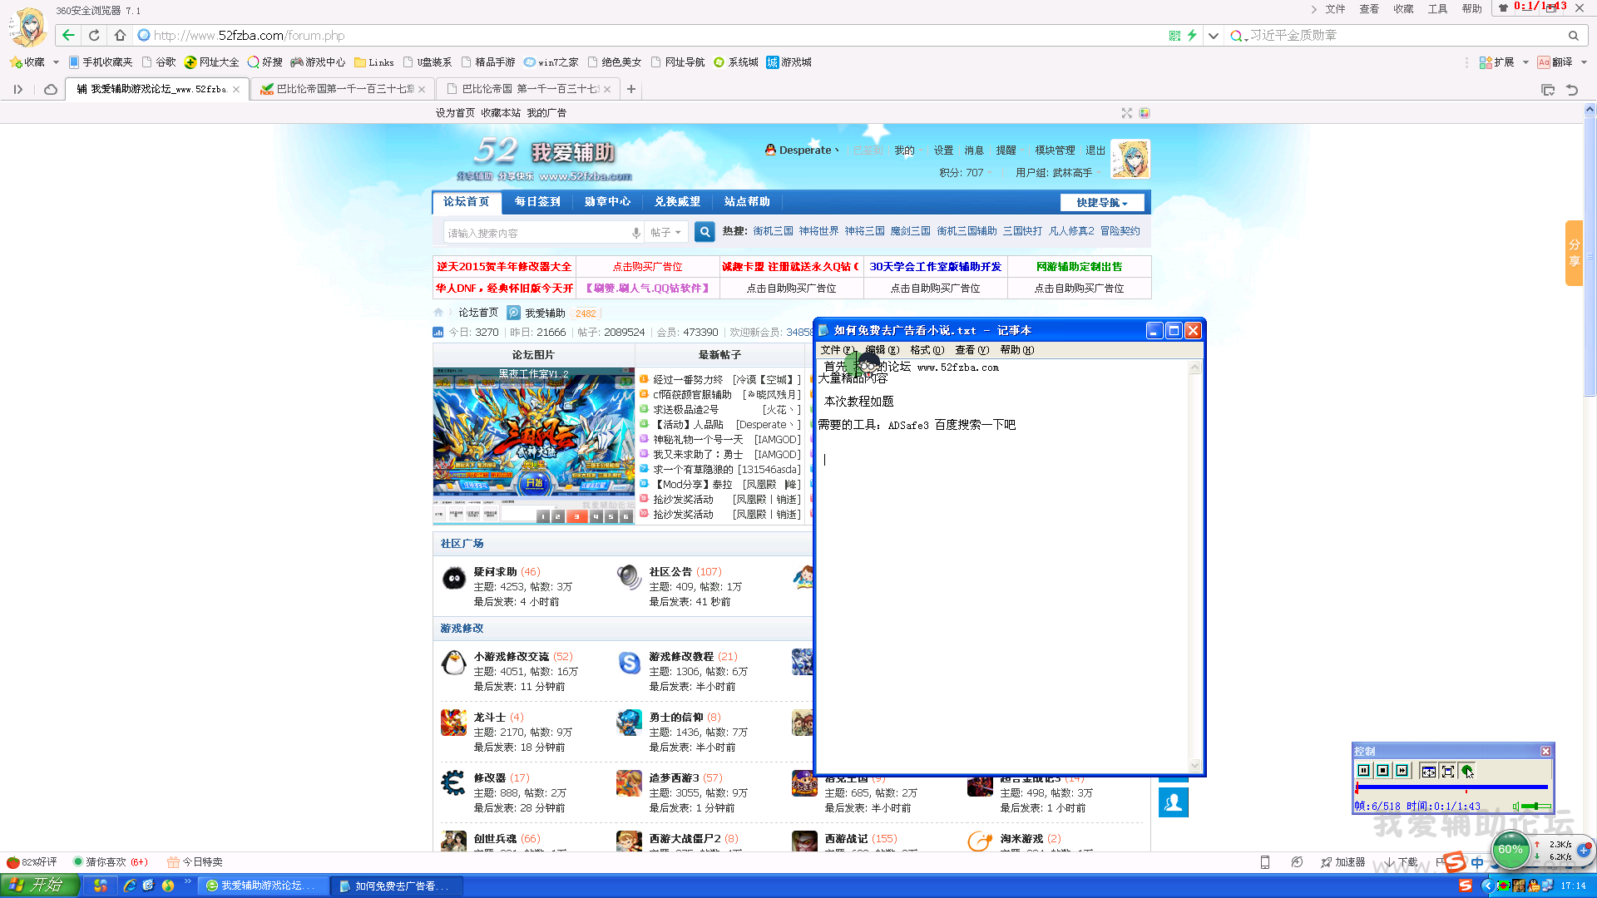Click the blue contact person icon on the right

coord(1174,802)
